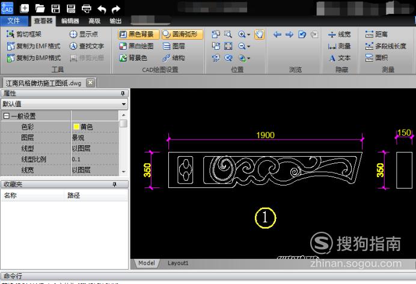
Task: Switch to the Model tab
Action: point(147,263)
